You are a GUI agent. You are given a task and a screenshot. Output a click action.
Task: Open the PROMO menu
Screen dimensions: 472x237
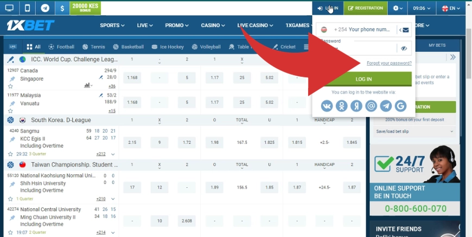point(177,25)
